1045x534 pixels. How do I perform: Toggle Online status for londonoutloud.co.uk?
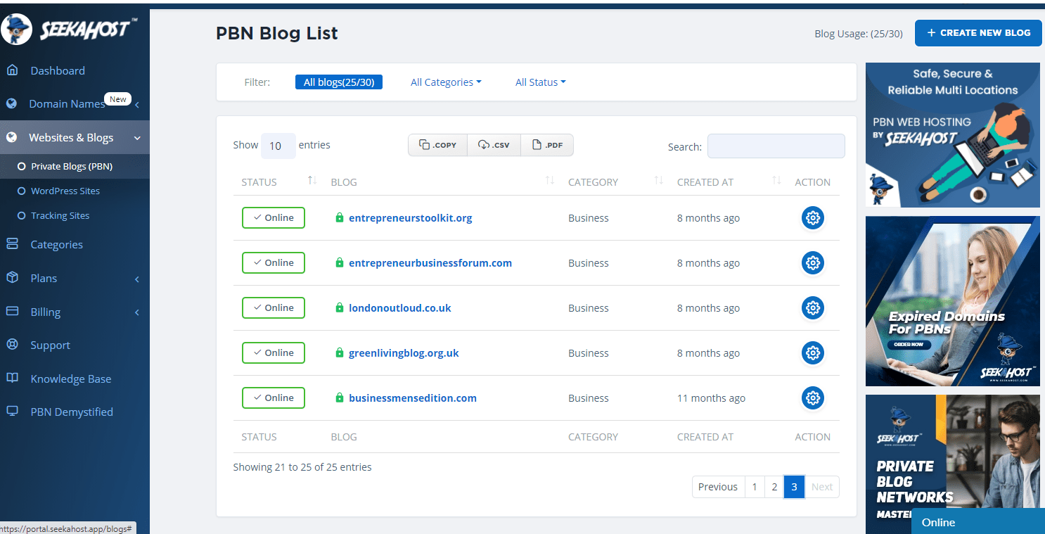[273, 307]
